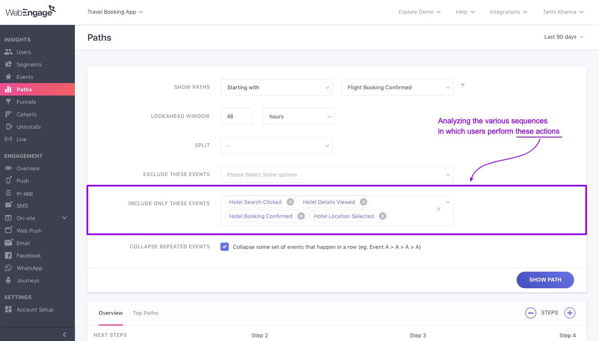Remove the Hotel Search Clicked tag
This screenshot has height=341, width=599.
(290, 202)
